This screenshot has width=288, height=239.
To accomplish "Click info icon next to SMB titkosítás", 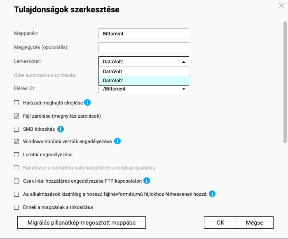I will (x=61, y=129).
